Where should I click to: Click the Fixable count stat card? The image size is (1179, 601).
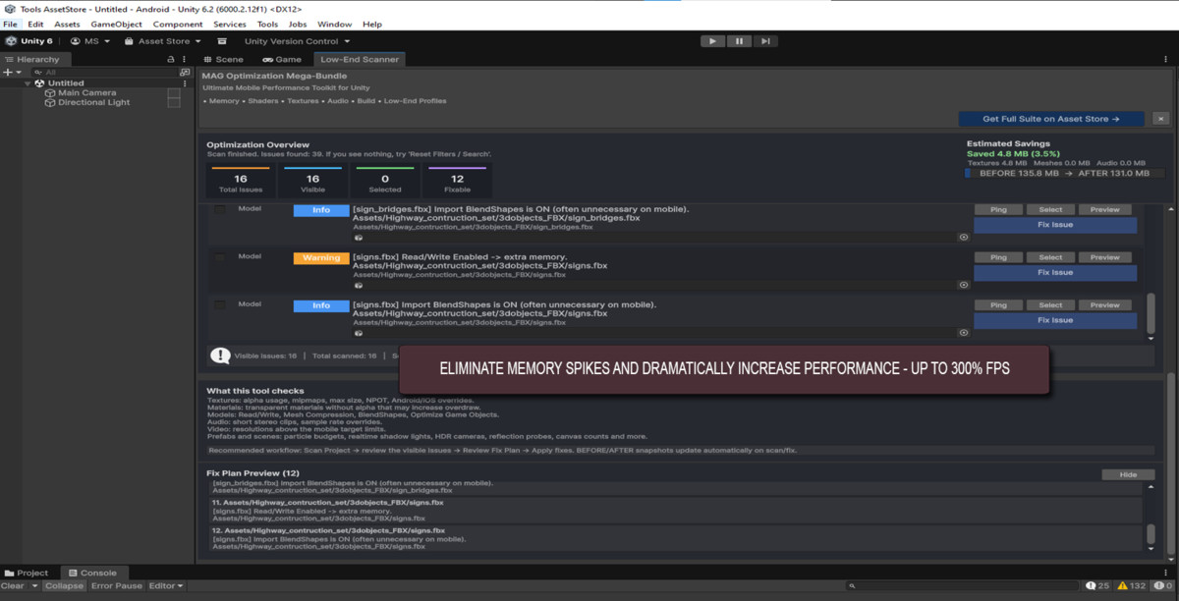point(457,183)
